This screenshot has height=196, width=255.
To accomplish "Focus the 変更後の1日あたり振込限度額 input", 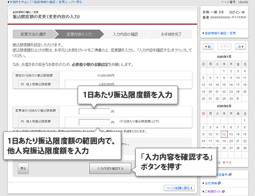I will pos(94,111).
